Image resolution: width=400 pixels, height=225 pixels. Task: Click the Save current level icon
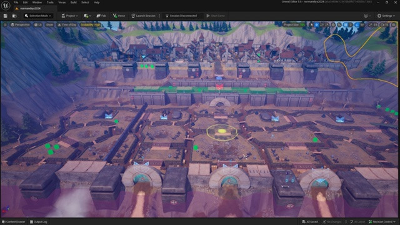coord(6,16)
